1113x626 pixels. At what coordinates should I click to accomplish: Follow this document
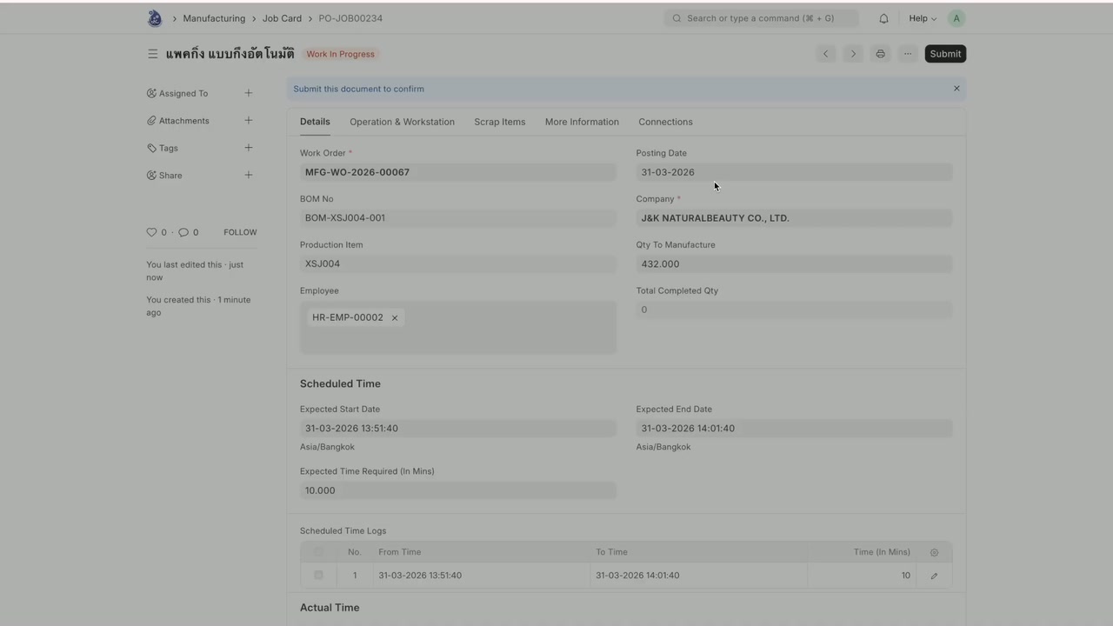240,232
